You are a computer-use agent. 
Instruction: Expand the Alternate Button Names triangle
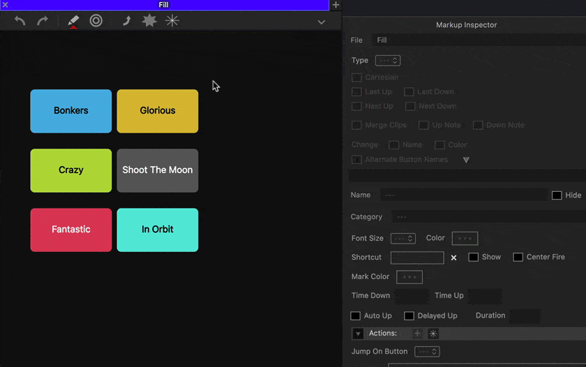pos(466,160)
